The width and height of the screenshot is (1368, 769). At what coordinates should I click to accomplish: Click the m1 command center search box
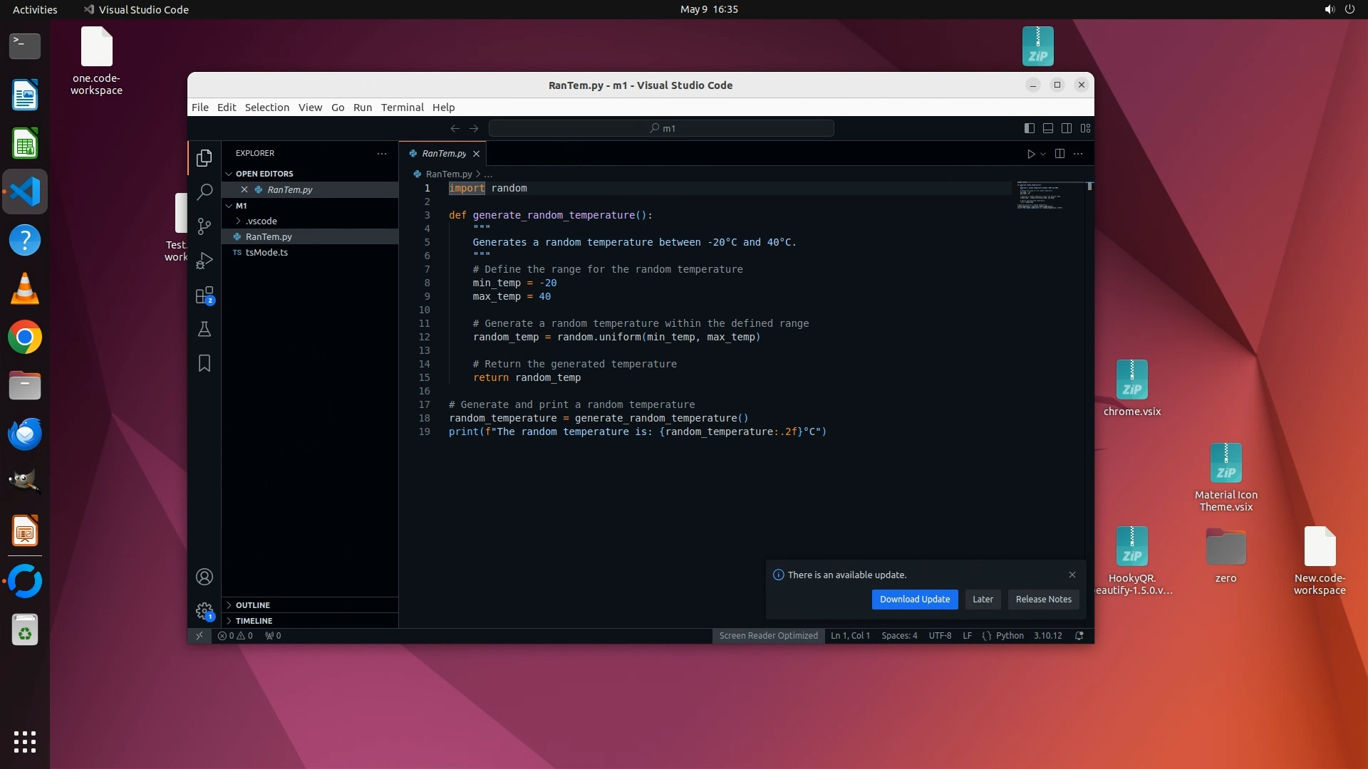tap(661, 128)
